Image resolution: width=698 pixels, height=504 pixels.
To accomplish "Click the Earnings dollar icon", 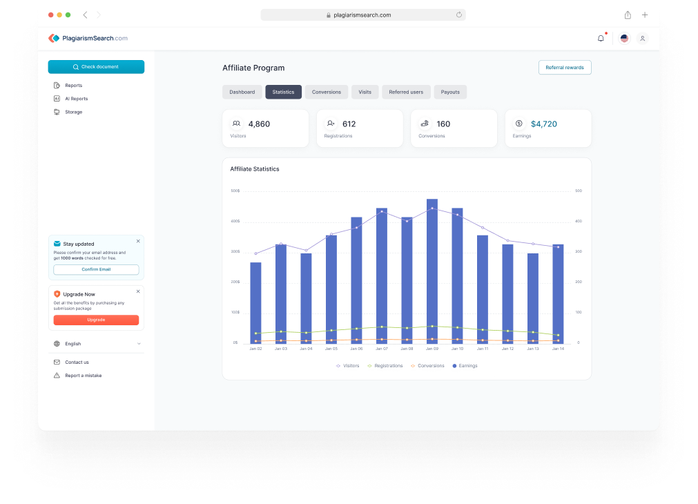I will click(518, 123).
